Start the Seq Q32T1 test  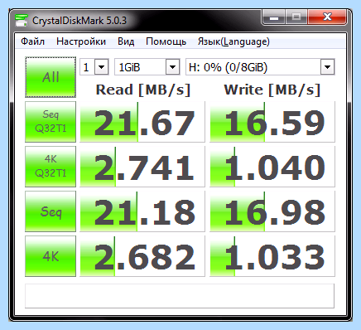click(x=51, y=122)
